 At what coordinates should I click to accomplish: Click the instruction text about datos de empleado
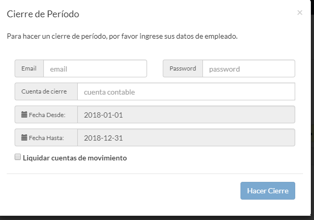point(122,36)
